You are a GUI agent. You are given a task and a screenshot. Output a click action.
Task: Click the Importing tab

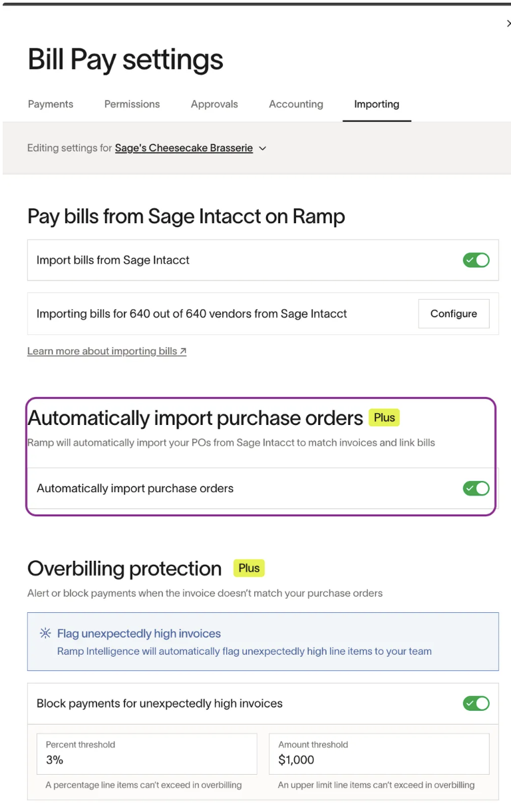click(377, 104)
